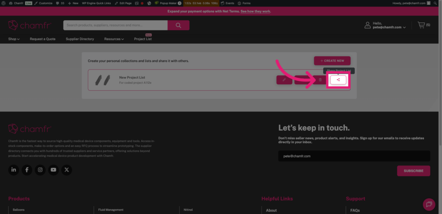Open Chamfr Live site menu in admin bar

click(x=20, y=3)
